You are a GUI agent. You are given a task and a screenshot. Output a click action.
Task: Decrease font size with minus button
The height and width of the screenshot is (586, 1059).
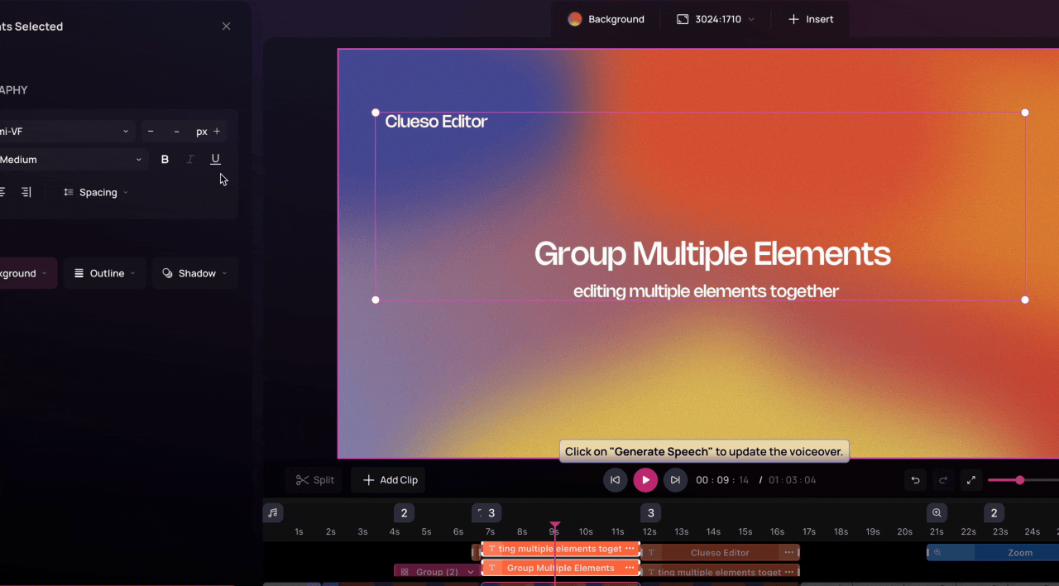pyautogui.click(x=151, y=132)
